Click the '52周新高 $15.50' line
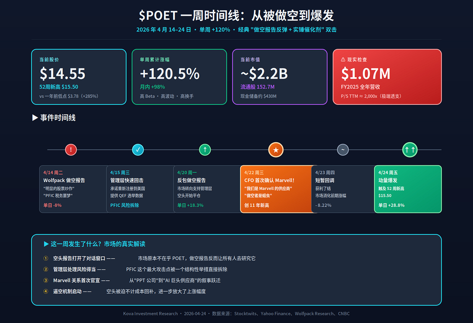Viewport: 473px width, 323px height. click(59, 87)
